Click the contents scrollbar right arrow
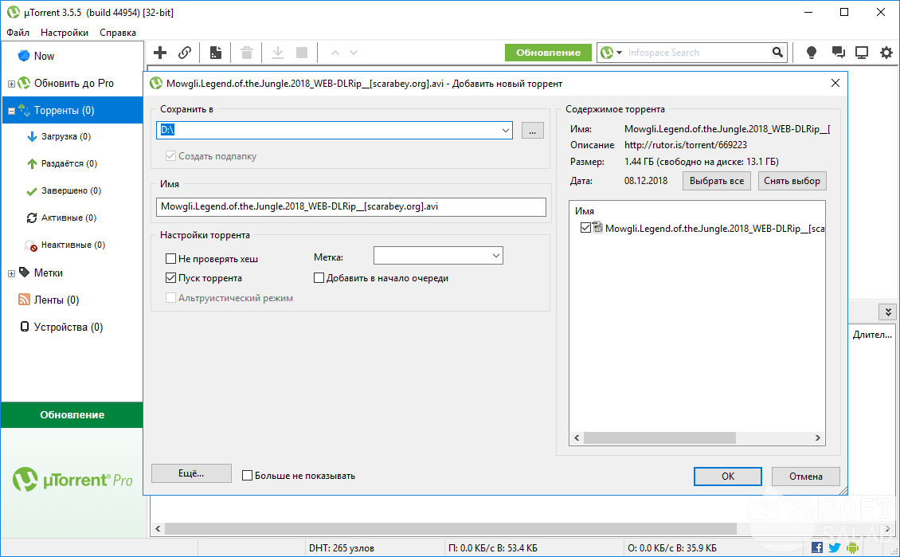The width and height of the screenshot is (900, 557). [818, 438]
